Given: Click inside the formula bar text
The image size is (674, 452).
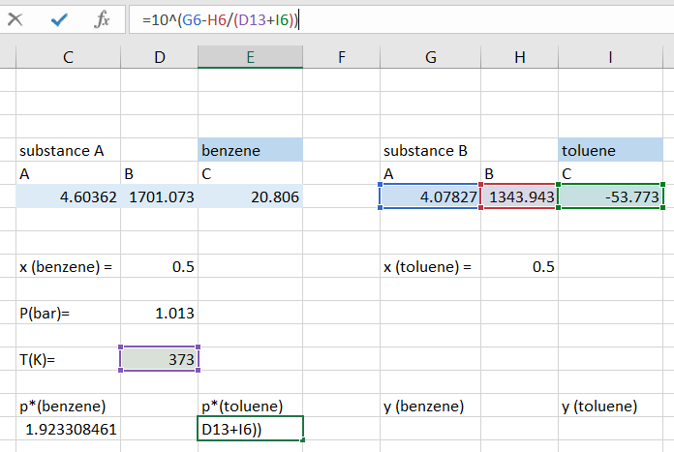Looking at the screenshot, I should coord(387,20).
